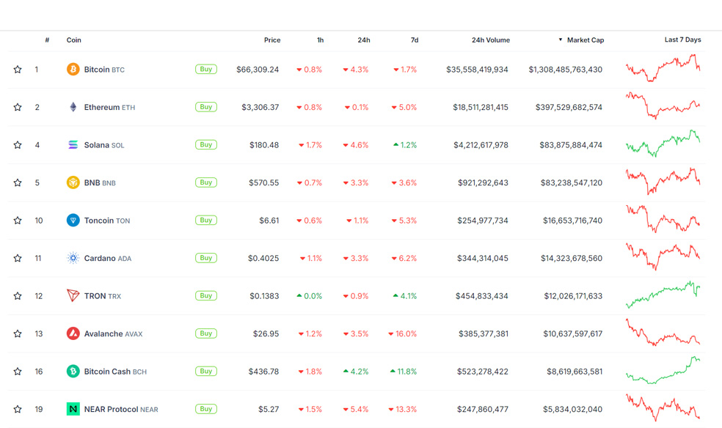Star Bitcoin Cash for the watchlist
This screenshot has height=428, width=722.
pos(18,371)
